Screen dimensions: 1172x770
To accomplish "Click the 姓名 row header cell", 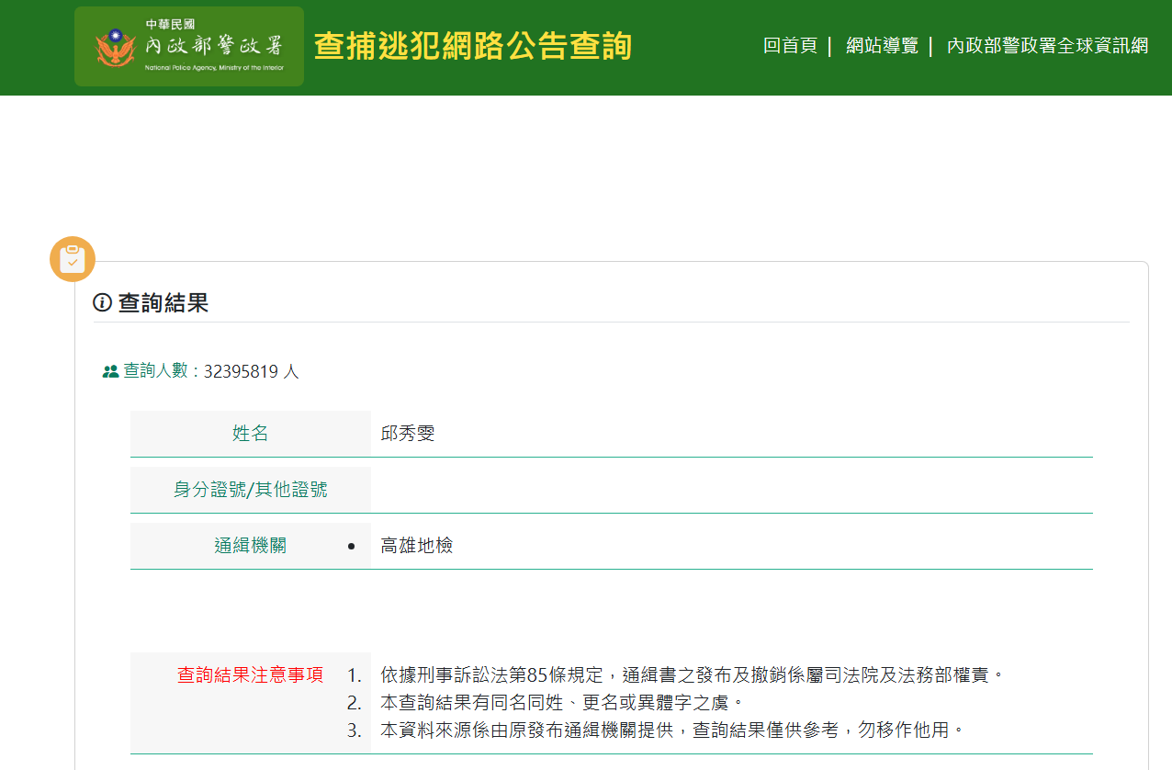I will pos(250,434).
